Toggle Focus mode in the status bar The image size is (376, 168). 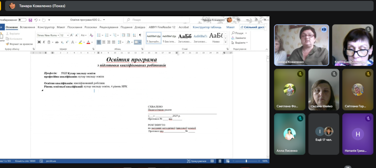click(x=196, y=161)
